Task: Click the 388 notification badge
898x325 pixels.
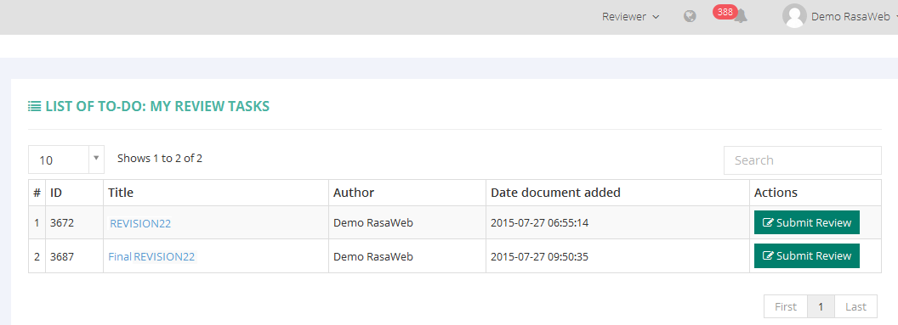Action: 725,12
